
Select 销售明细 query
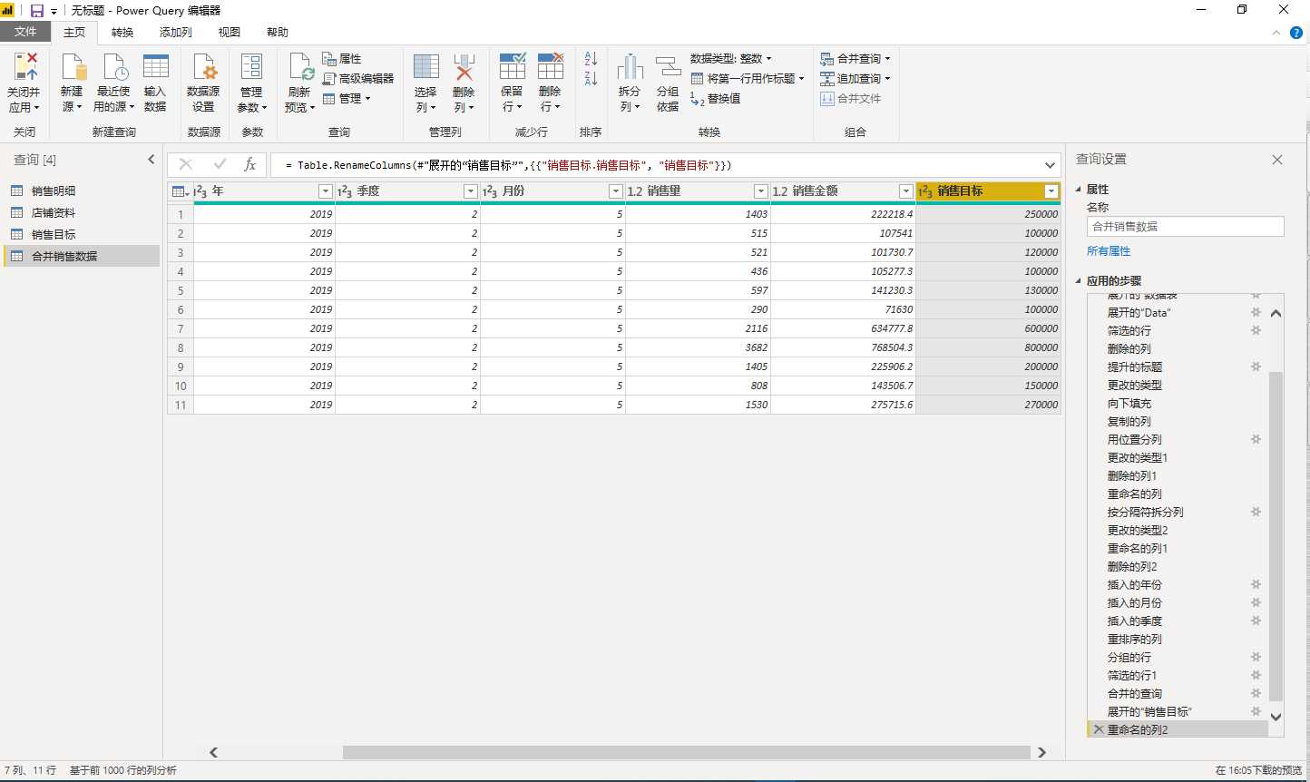[82, 191]
